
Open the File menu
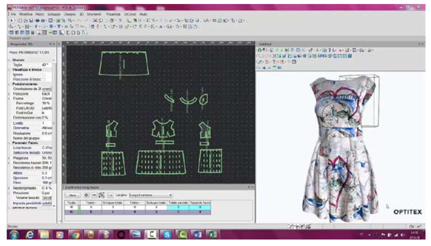point(13,14)
